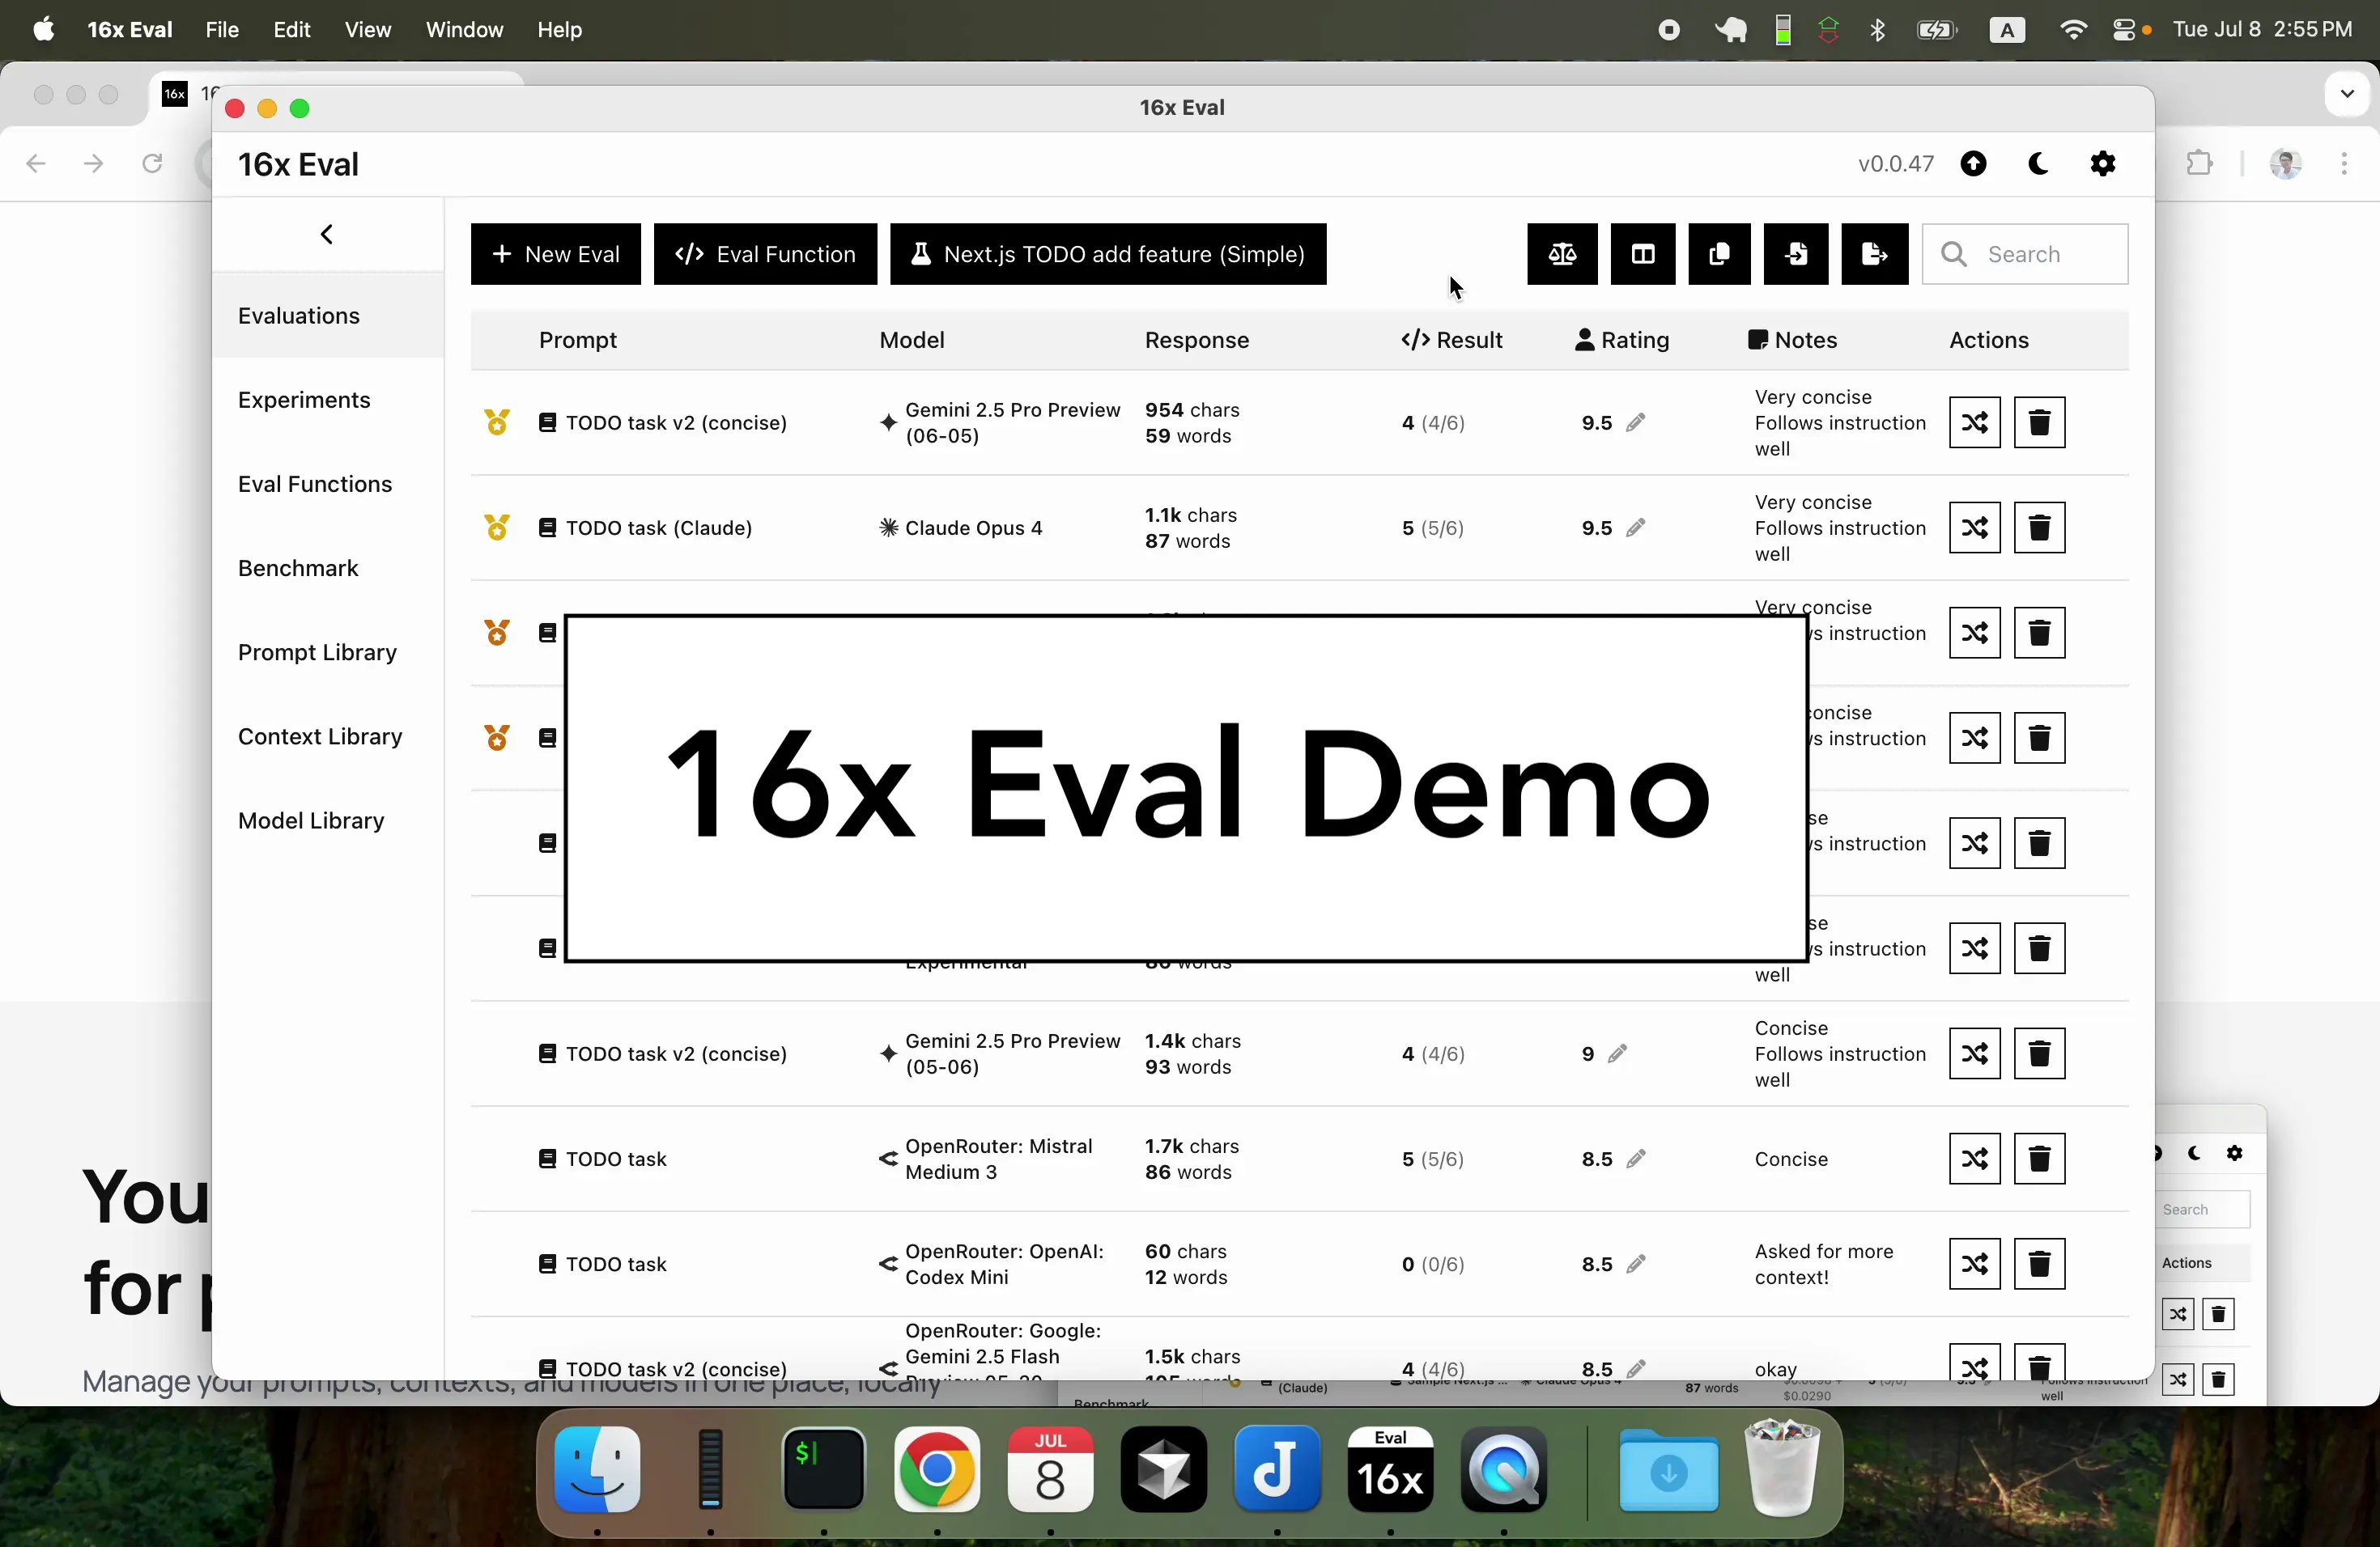
Task: Click the update arrow icon near version
Action: click(1973, 164)
